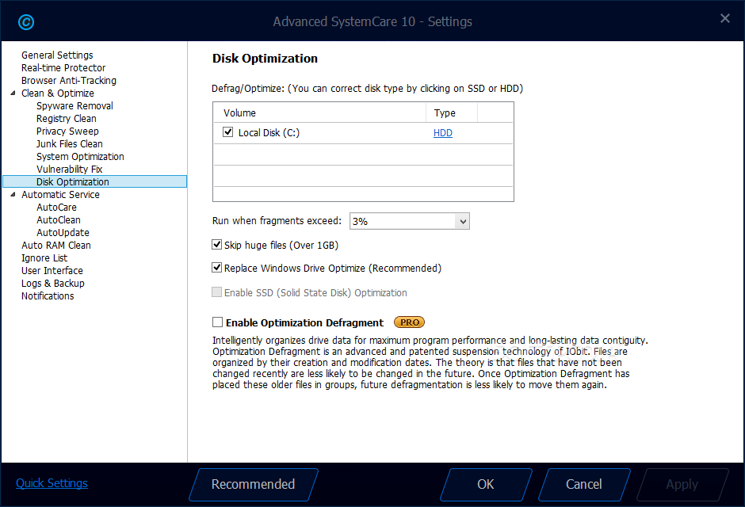Open the Quick Settings link
Image resolution: width=745 pixels, height=507 pixels.
(x=52, y=483)
